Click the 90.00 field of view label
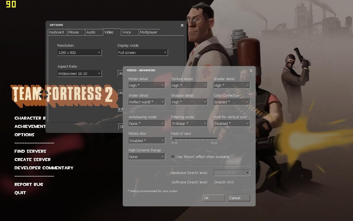353x221 pixels. [214, 143]
